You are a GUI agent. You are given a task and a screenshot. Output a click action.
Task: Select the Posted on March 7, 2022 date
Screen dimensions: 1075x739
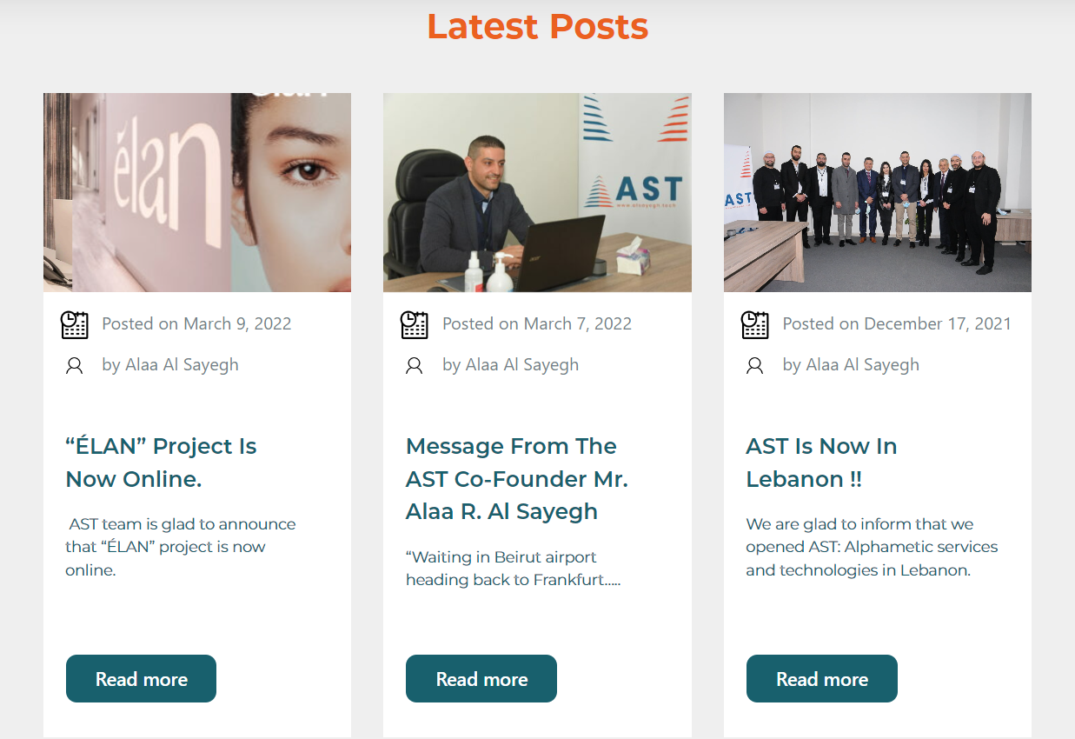pyautogui.click(x=537, y=324)
